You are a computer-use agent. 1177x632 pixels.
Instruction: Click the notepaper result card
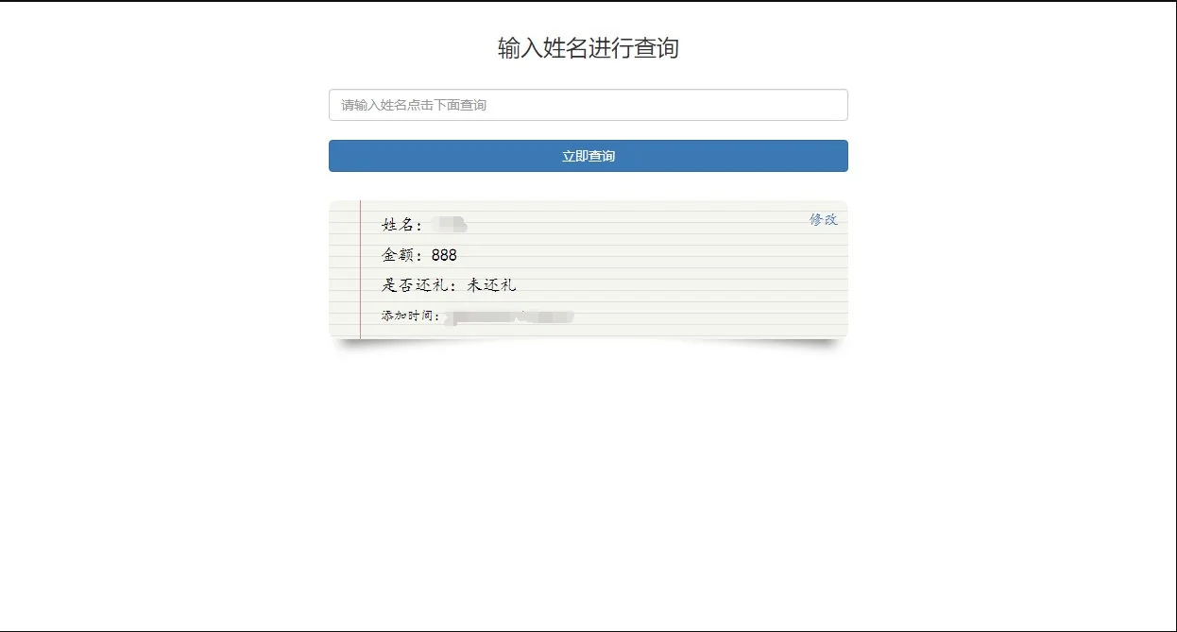588,269
